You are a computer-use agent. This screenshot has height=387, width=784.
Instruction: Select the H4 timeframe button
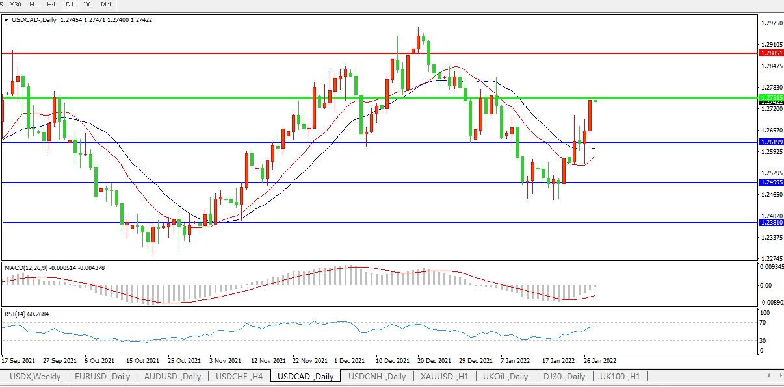tap(51, 5)
